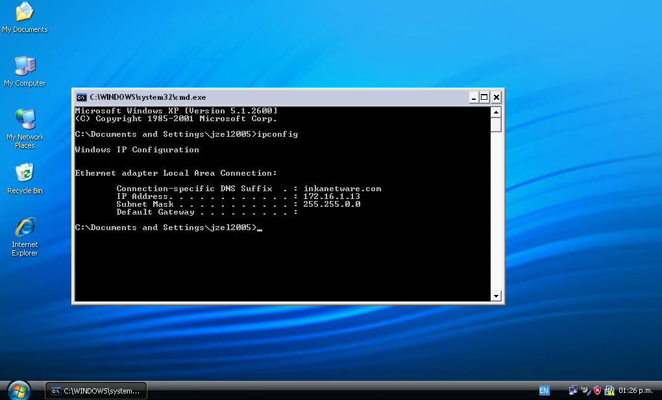Select the cmd.exe taskbar button
The height and width of the screenshot is (400, 662).
click(x=96, y=391)
